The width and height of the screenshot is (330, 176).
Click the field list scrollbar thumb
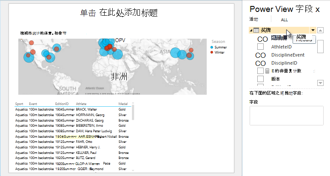coord(320,46)
